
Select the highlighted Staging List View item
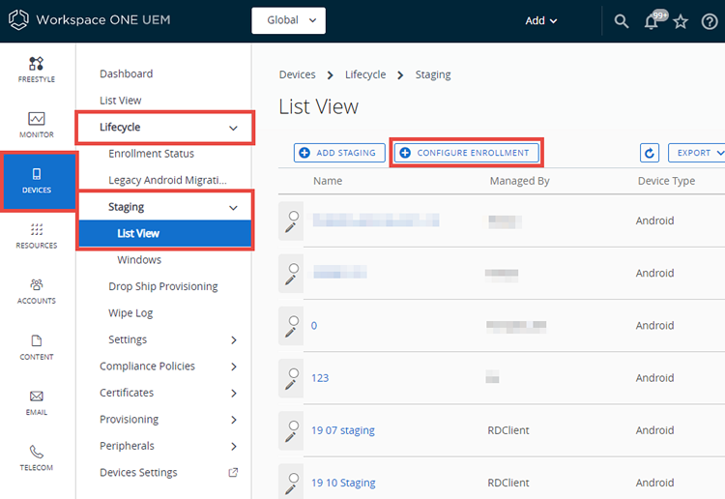(165, 233)
